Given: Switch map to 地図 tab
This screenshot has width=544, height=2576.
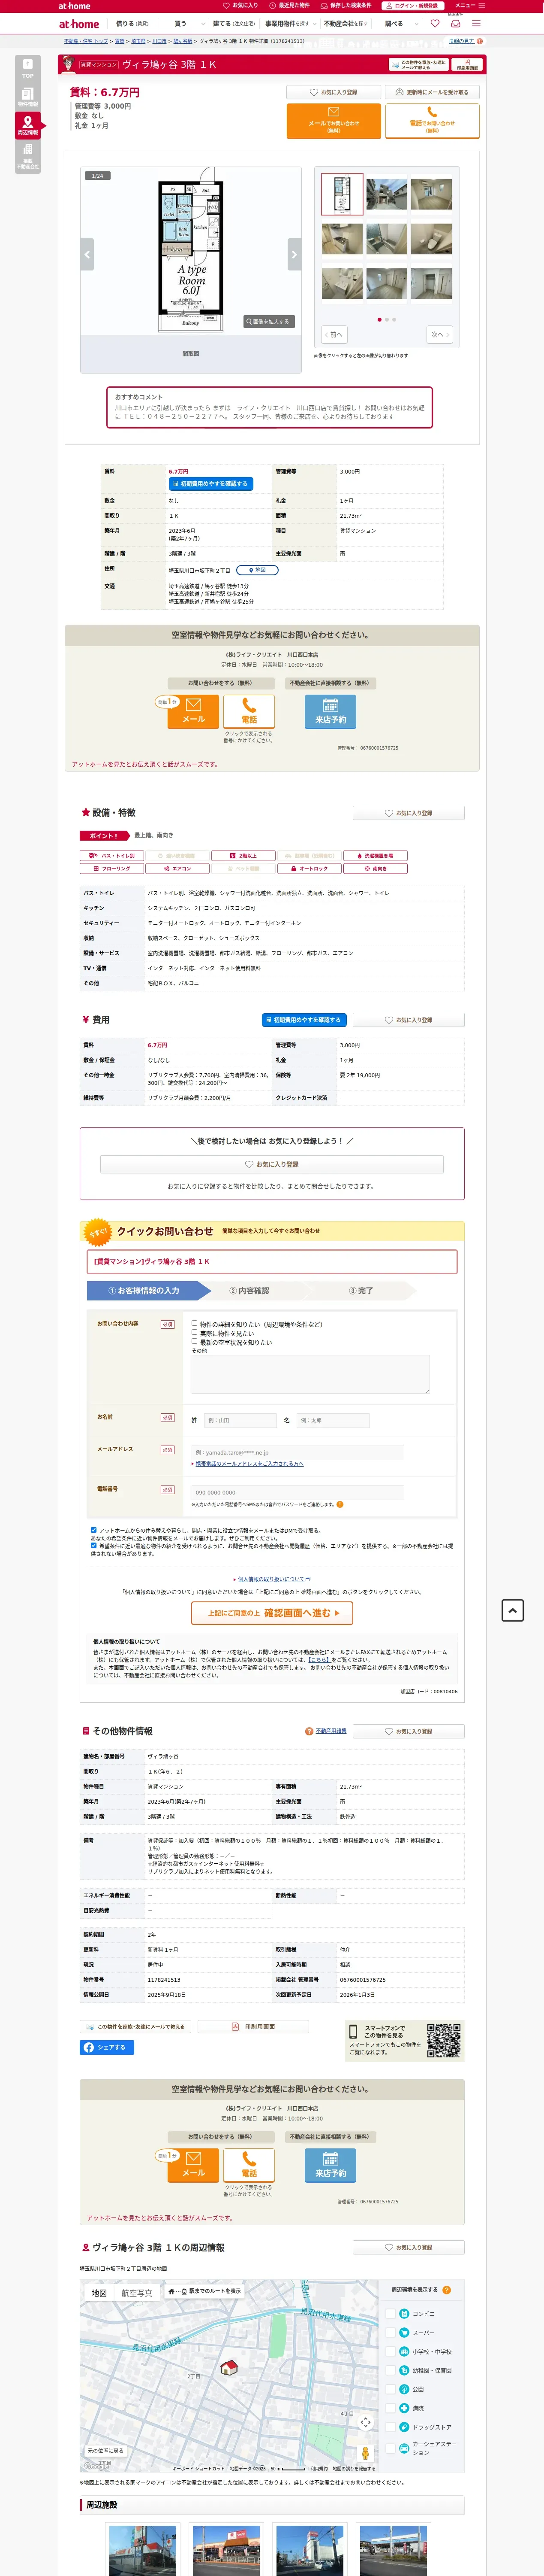Looking at the screenshot, I should [x=99, y=2293].
